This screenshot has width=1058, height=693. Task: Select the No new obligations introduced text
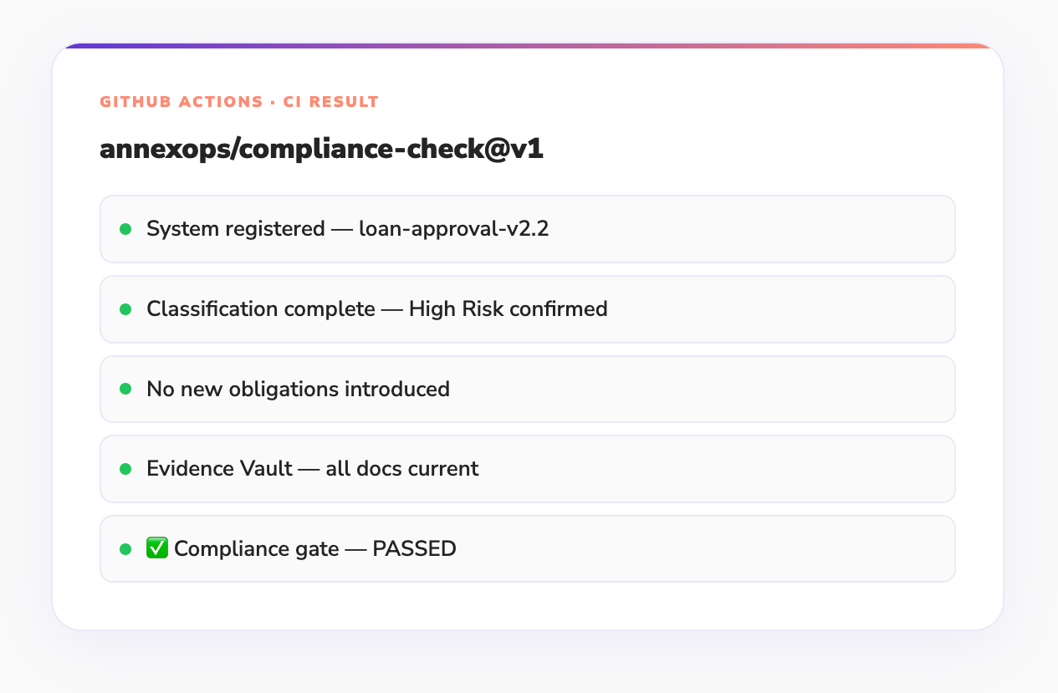click(x=298, y=389)
